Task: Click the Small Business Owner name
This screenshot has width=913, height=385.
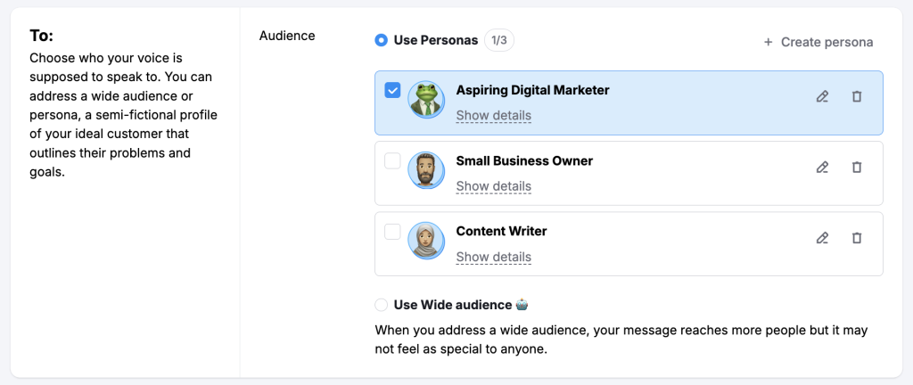Action: pyautogui.click(x=524, y=161)
